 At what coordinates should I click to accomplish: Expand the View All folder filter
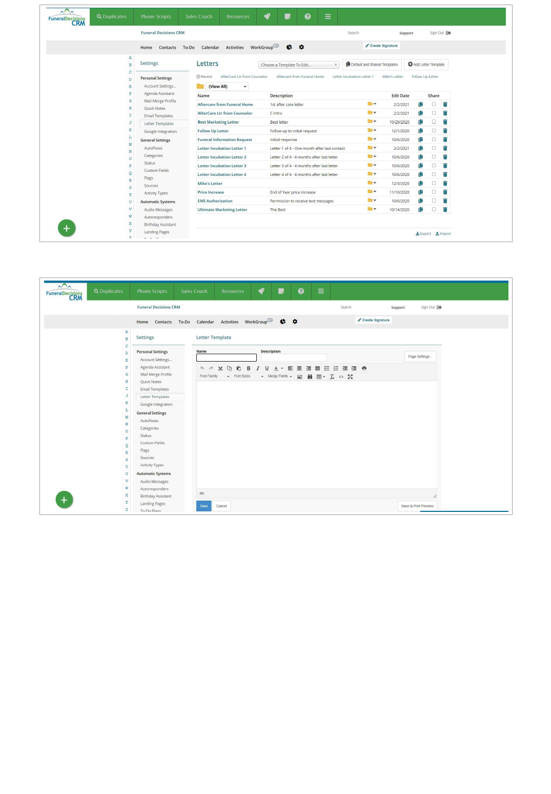[x=227, y=86]
